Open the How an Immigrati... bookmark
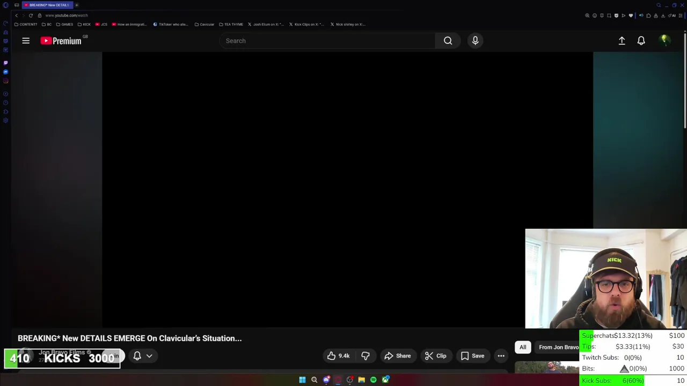 click(x=129, y=24)
